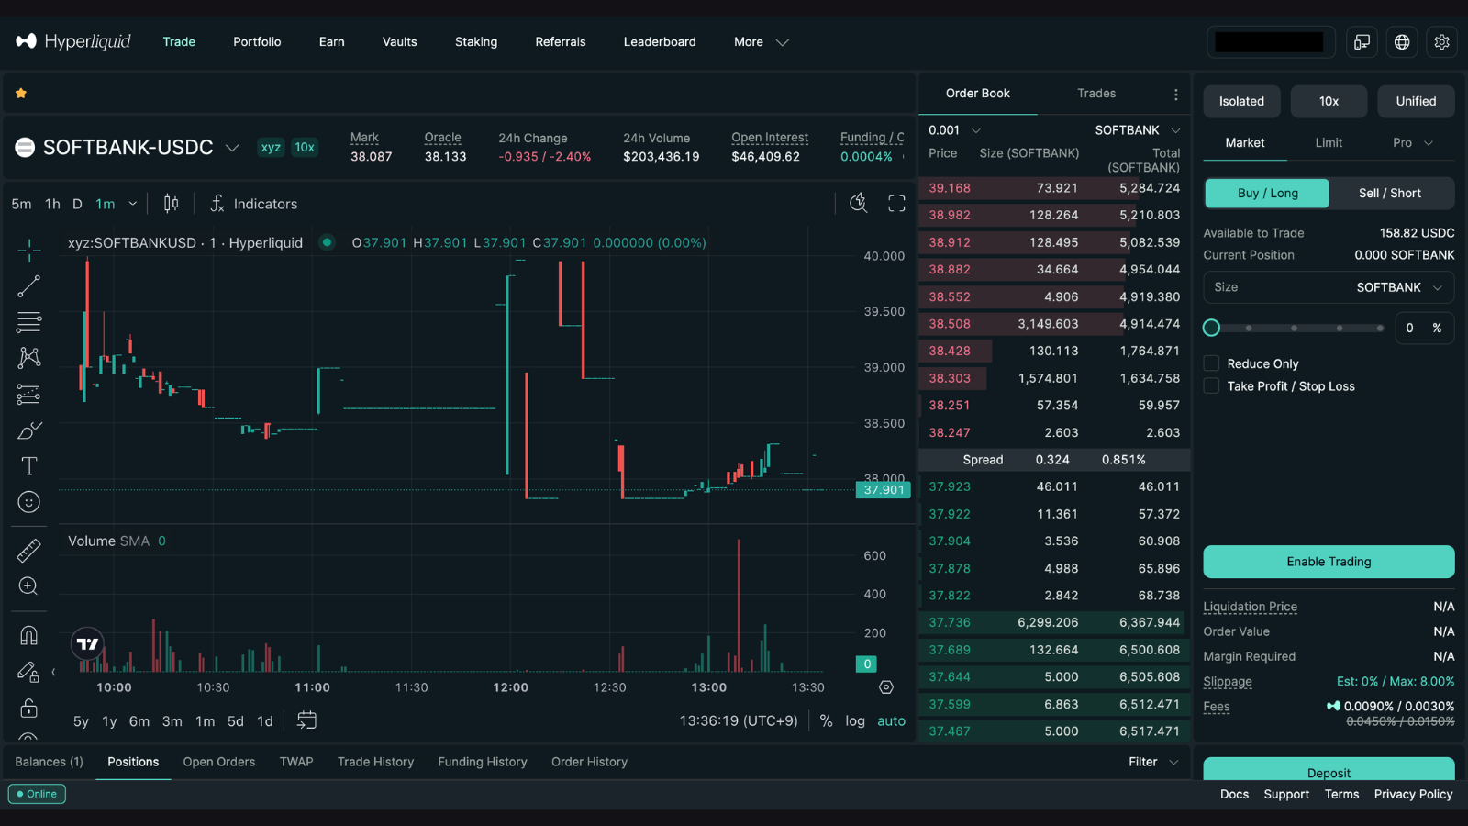Toggle lock all drawings
This screenshot has height=826, width=1468.
click(28, 708)
